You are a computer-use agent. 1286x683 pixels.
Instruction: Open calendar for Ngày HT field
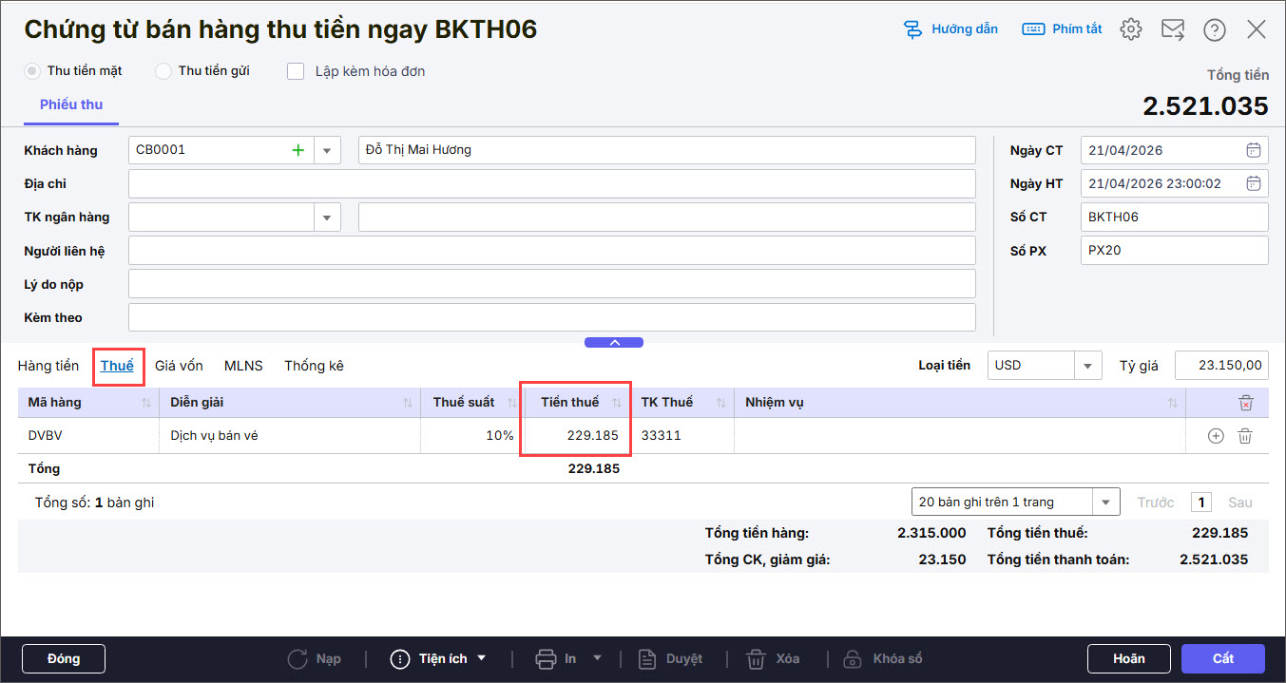pyautogui.click(x=1253, y=183)
